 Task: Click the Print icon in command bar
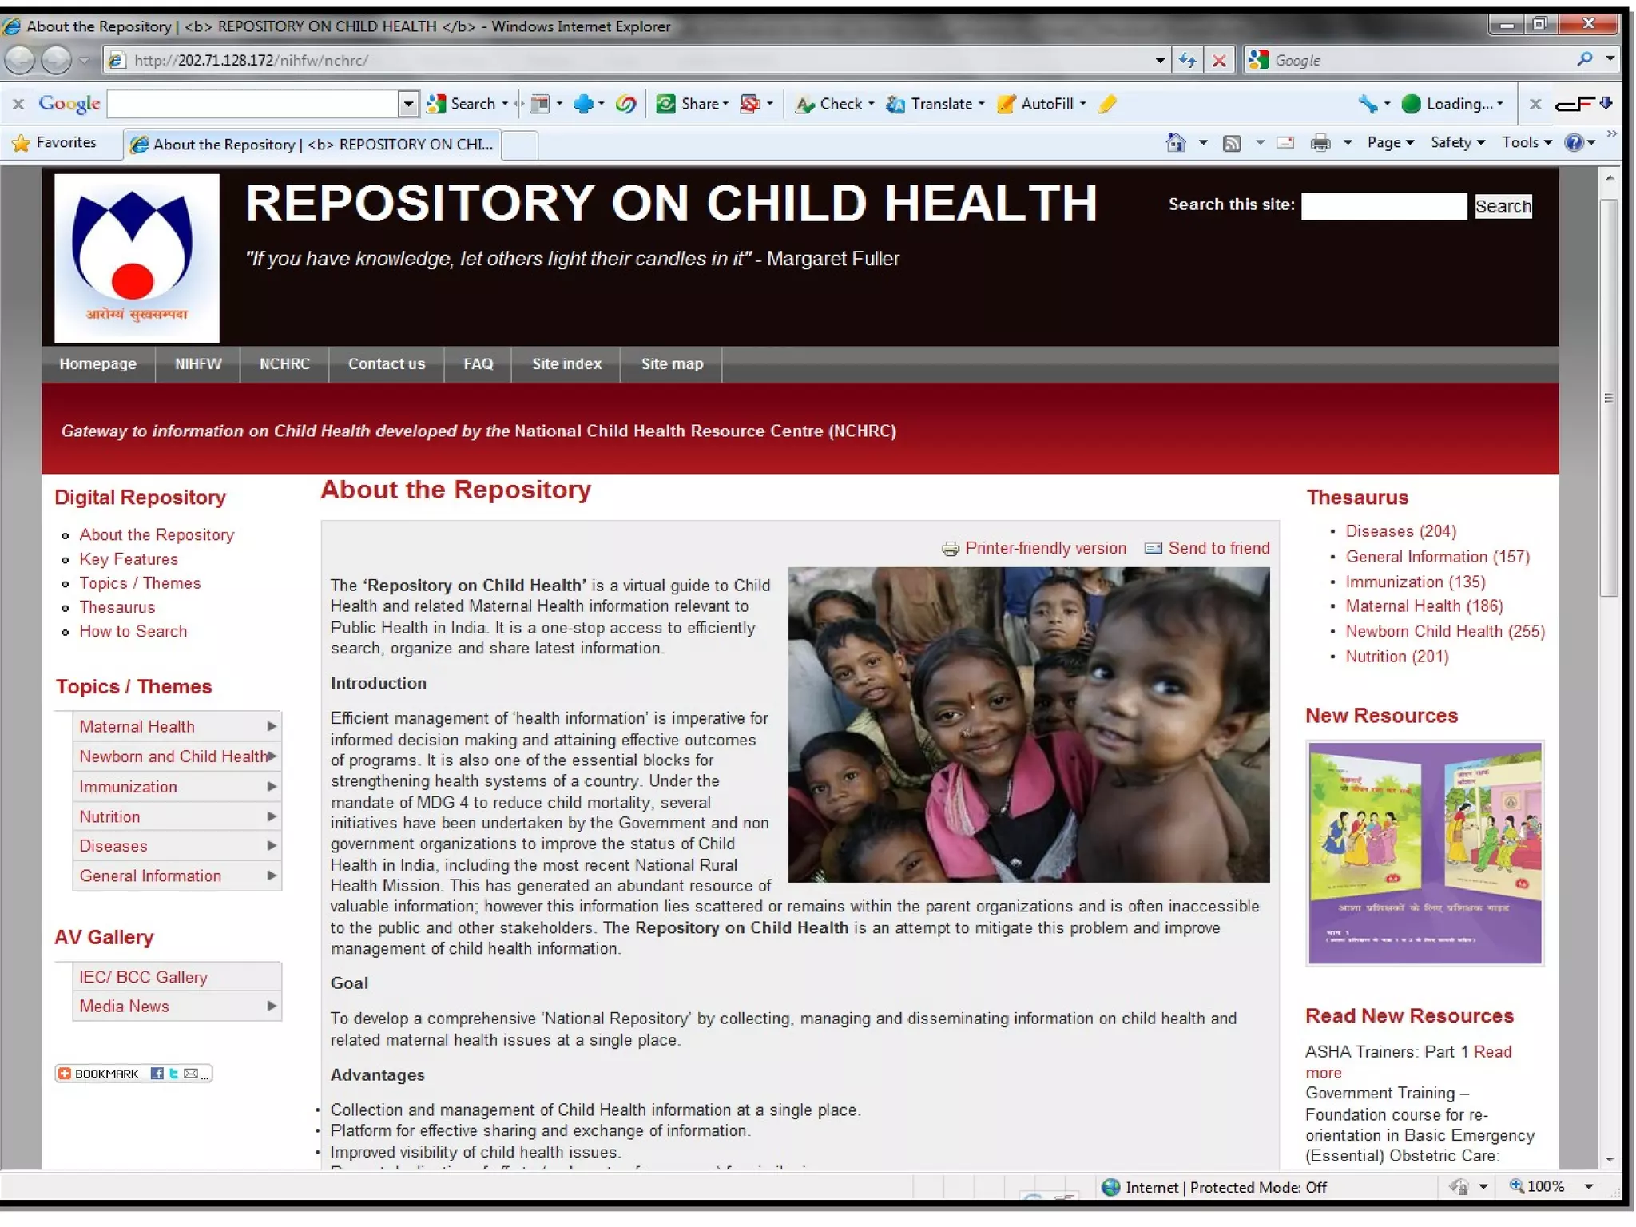coord(1320,143)
